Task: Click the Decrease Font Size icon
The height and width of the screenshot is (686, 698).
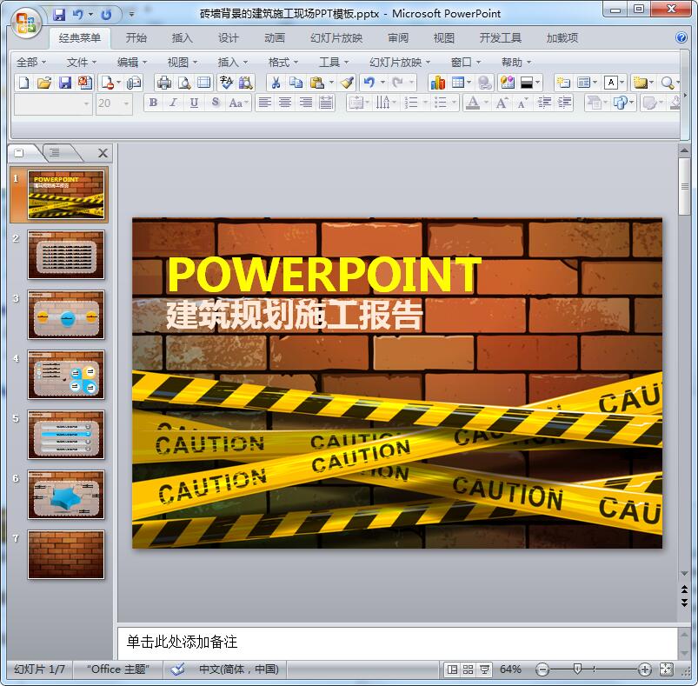Action: point(522,103)
